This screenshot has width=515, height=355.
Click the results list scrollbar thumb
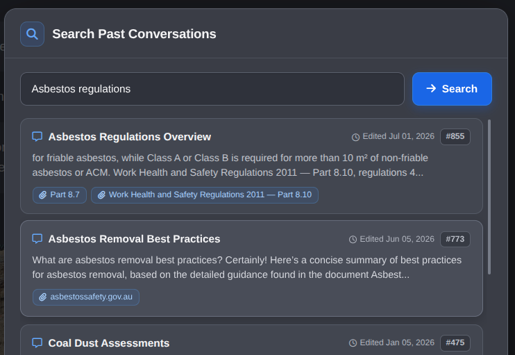489,197
